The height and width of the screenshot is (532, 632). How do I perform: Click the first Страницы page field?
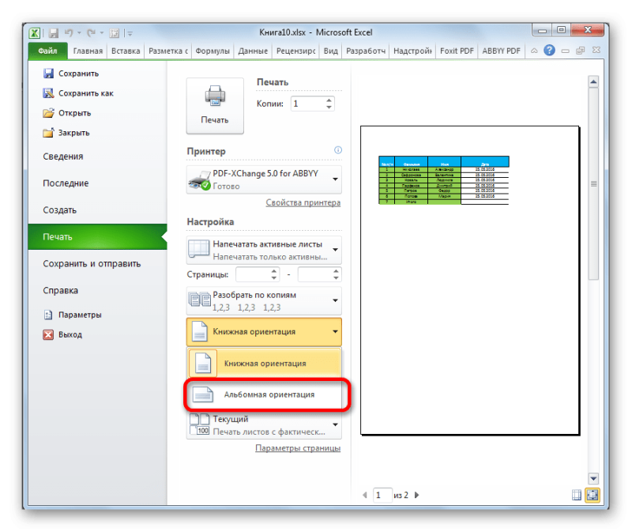pyautogui.click(x=253, y=274)
